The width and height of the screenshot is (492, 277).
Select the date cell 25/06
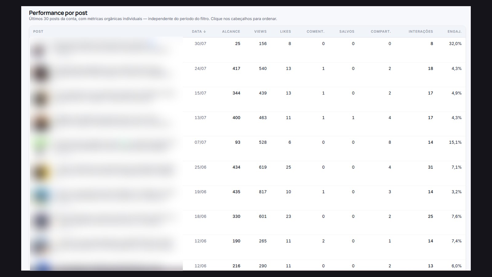200,167
